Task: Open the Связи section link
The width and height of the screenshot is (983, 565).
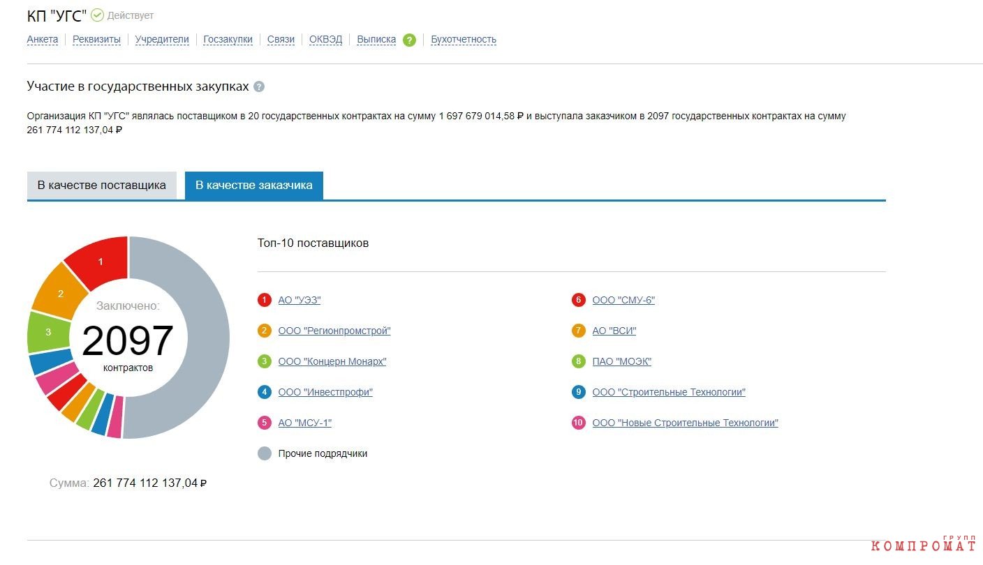Action: click(x=281, y=40)
